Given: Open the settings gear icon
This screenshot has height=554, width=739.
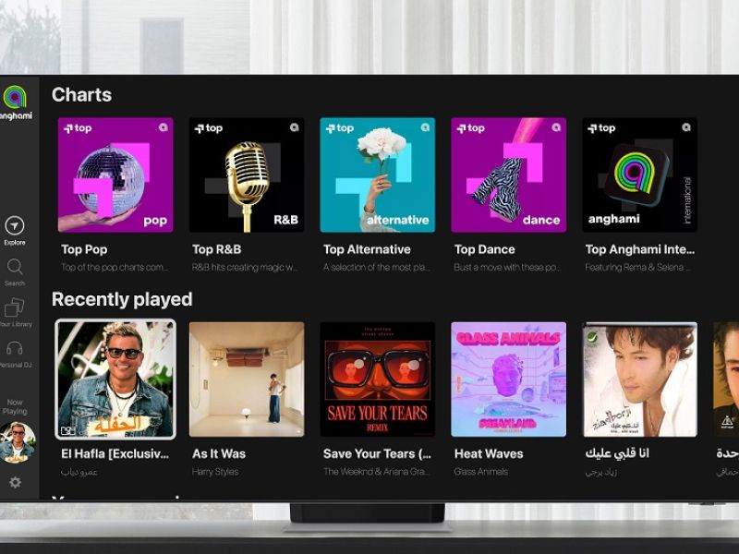Looking at the screenshot, I should click(15, 482).
